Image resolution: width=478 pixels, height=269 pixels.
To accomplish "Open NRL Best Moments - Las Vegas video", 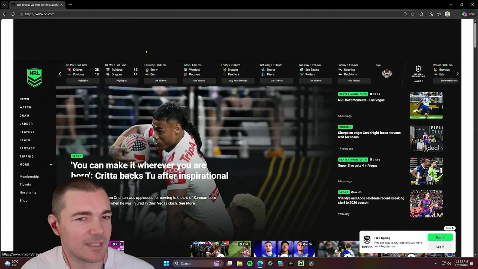I will [361, 100].
